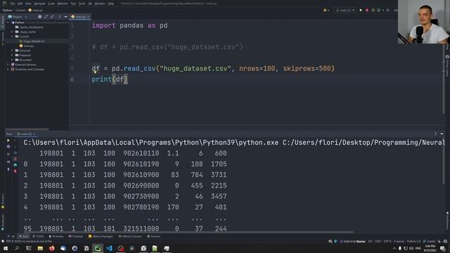Open the main run configuration dropdown
This screenshot has width=450, height=253.
[x=345, y=10]
